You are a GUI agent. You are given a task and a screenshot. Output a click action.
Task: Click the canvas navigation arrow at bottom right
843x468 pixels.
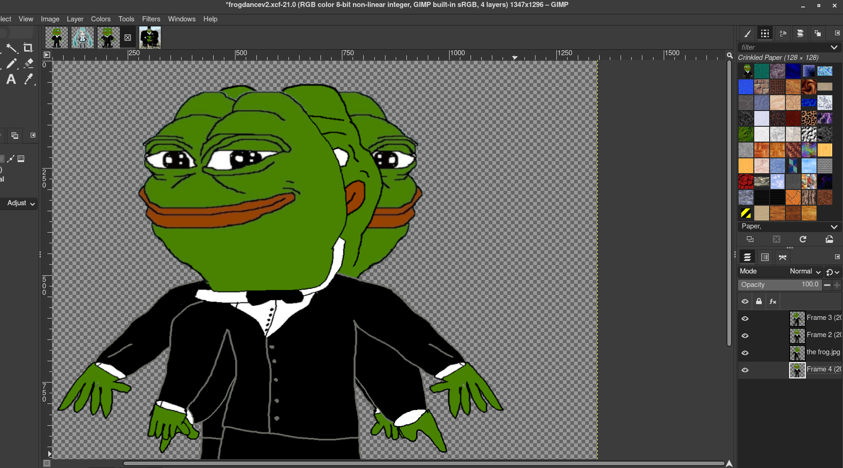coord(729,463)
